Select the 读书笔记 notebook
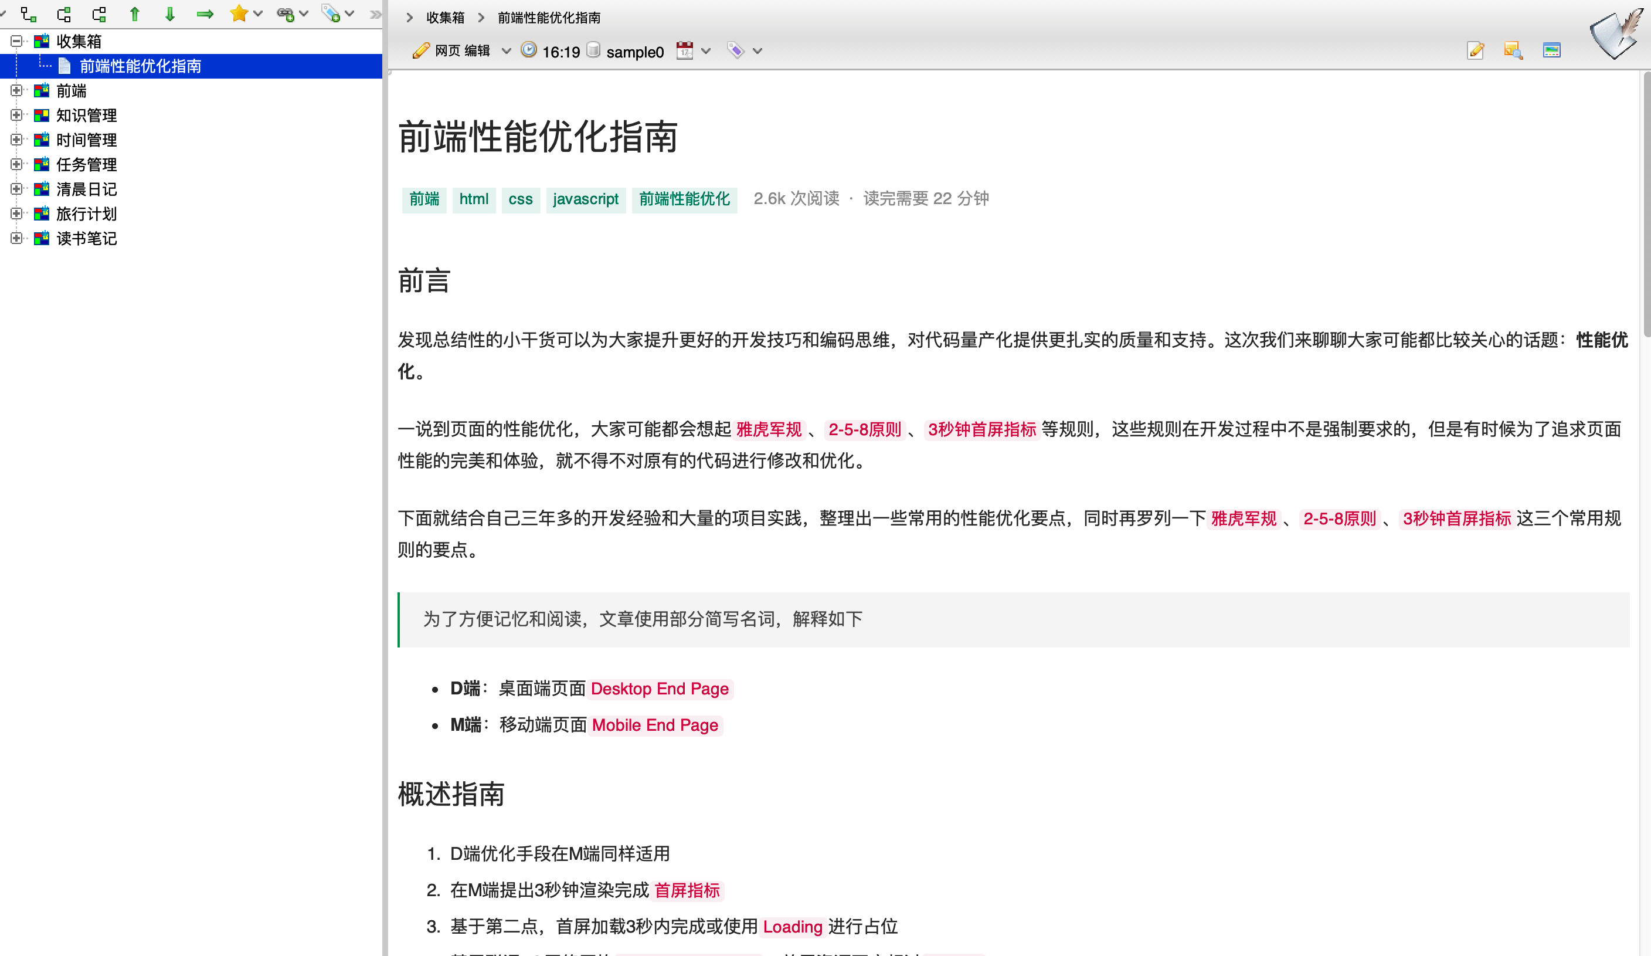Viewport: 1651px width, 956px height. pyautogui.click(x=86, y=239)
